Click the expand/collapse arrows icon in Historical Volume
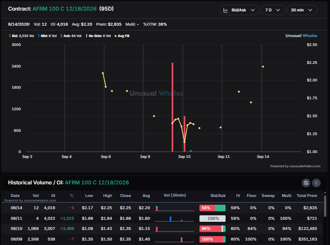Screen dimensions: 330x245 pos(316,183)
